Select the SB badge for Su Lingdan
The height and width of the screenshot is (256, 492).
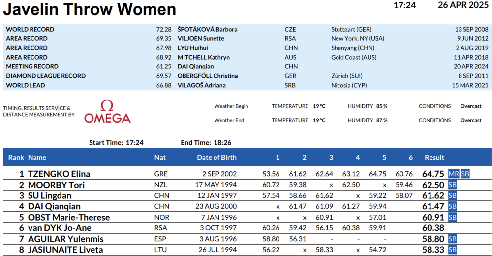pyautogui.click(x=453, y=195)
